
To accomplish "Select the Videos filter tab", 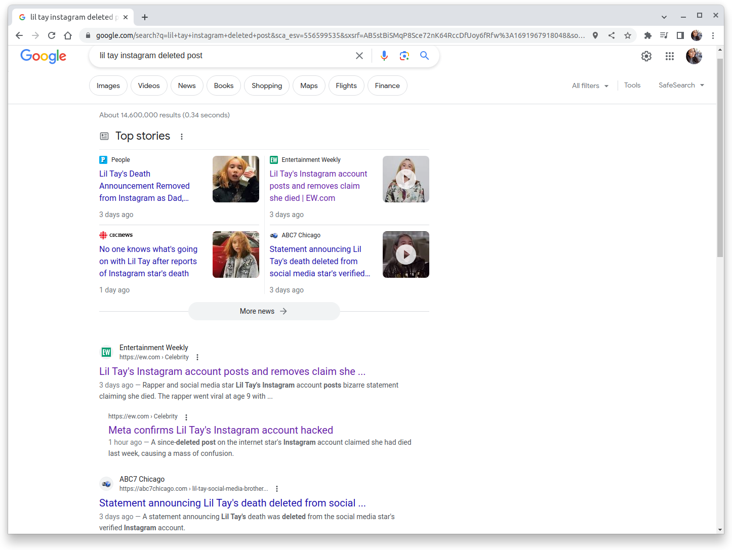I will [x=149, y=86].
